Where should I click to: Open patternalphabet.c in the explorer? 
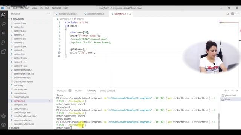coord(23,70)
